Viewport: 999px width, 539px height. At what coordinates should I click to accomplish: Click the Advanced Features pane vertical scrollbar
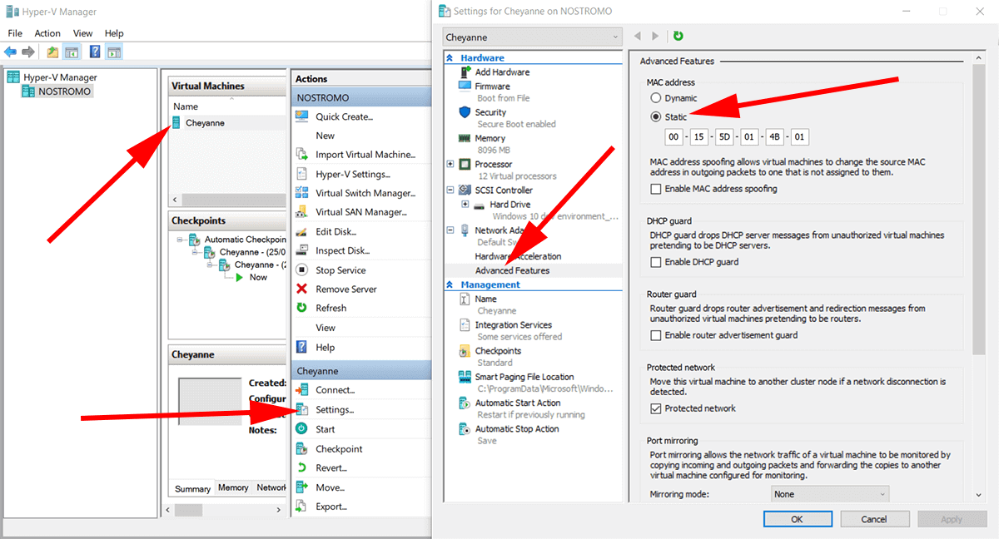coord(979,277)
